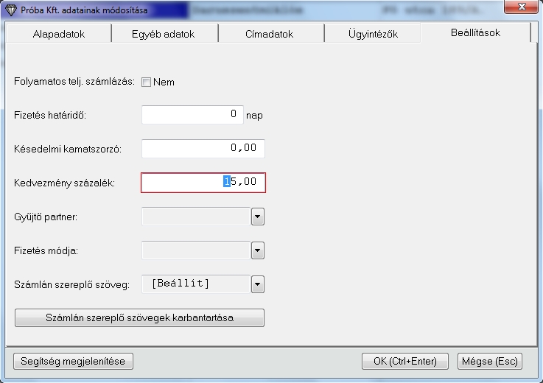Open the Egyéb adatok tab
Screen dimensions: 543x383
click(x=166, y=34)
